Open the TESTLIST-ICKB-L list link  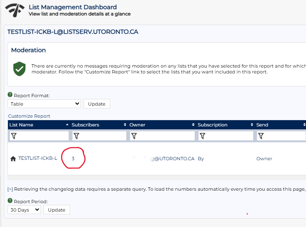[x=38, y=158]
